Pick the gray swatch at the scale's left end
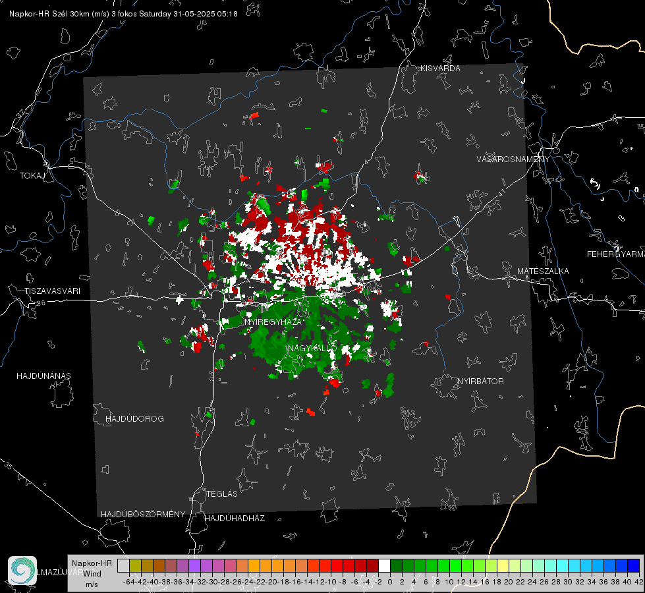This screenshot has width=645, height=593. tap(123, 566)
